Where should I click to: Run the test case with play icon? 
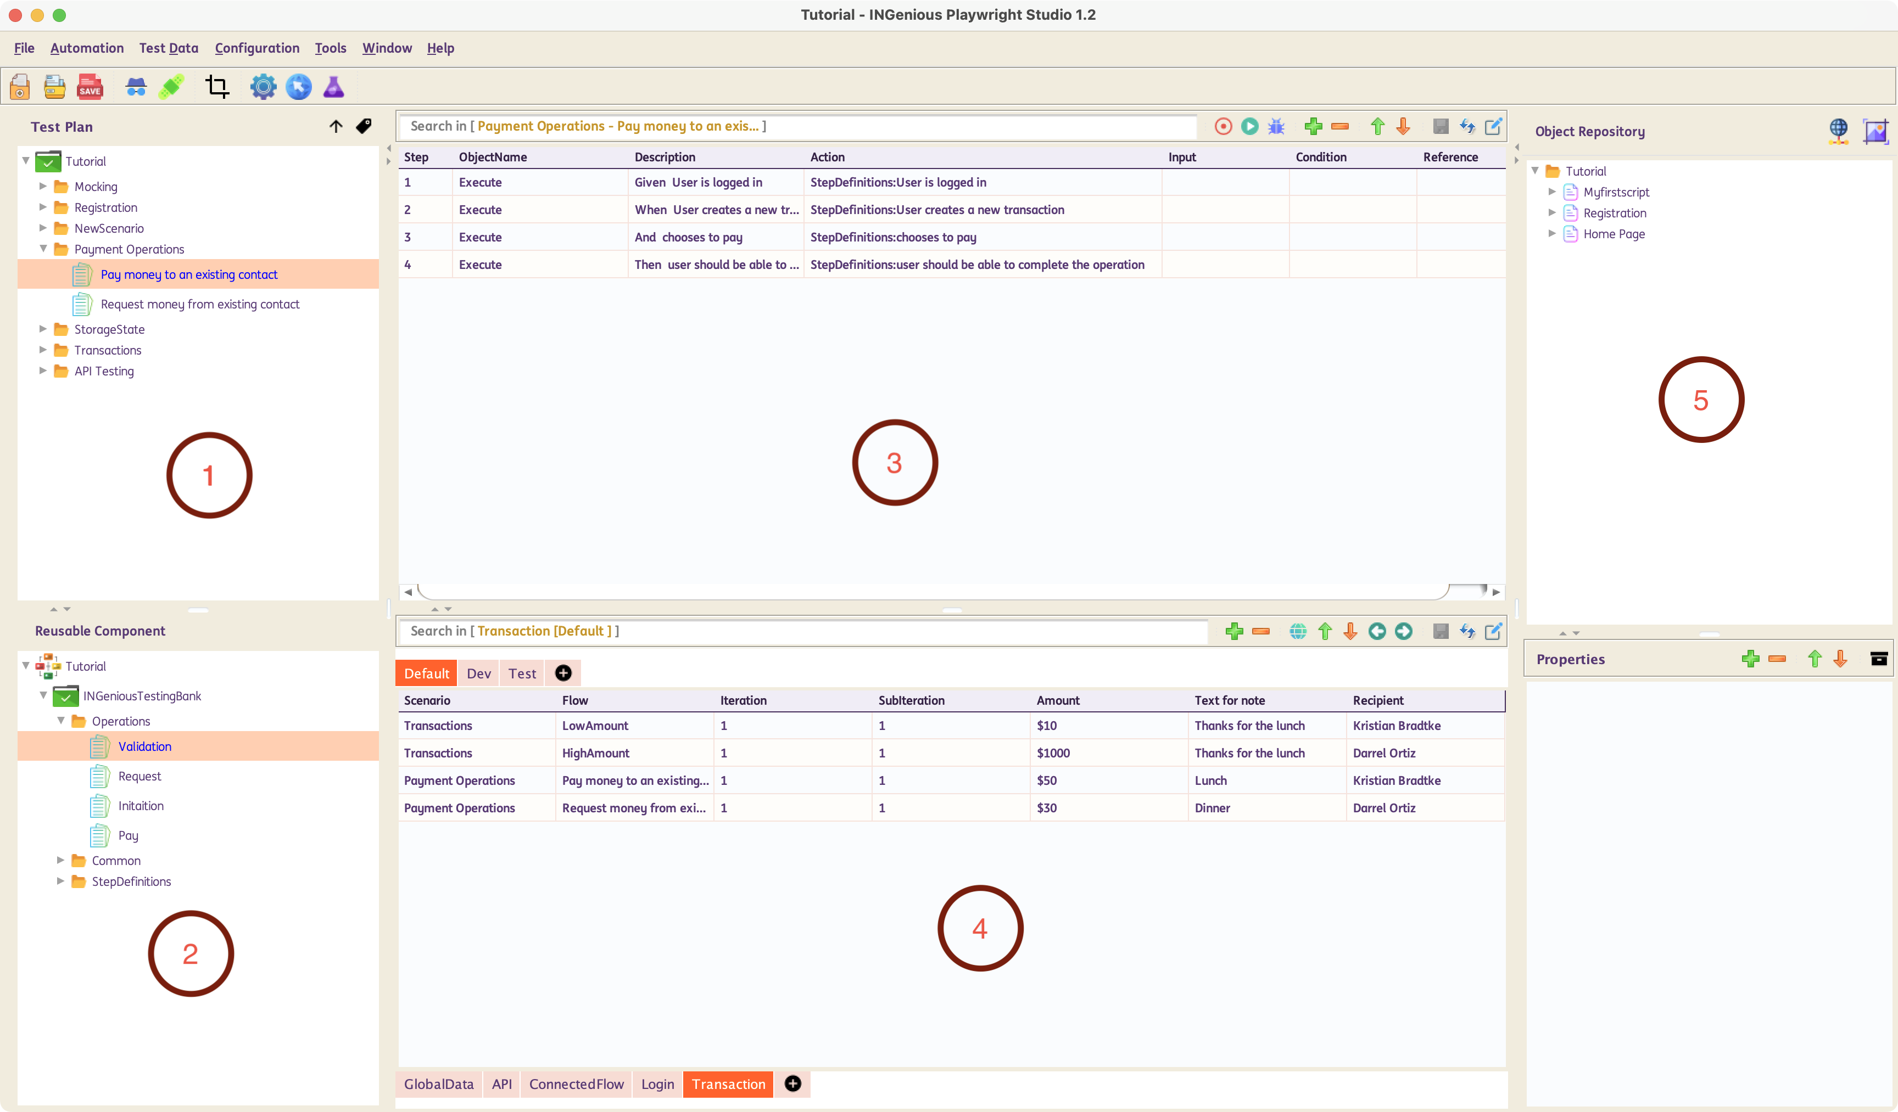(x=1249, y=126)
